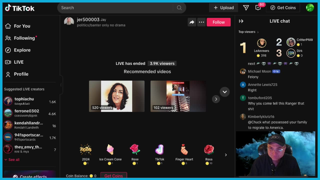Click Michael Moon's username in chat
The height and width of the screenshot is (180, 320).
(259, 71)
